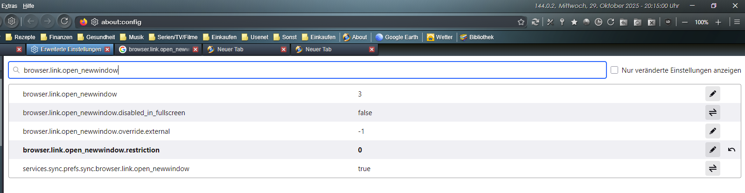Open the uBlock Origin extension icon
Viewport: 745px width, 193px height.
pyautogui.click(x=668, y=22)
